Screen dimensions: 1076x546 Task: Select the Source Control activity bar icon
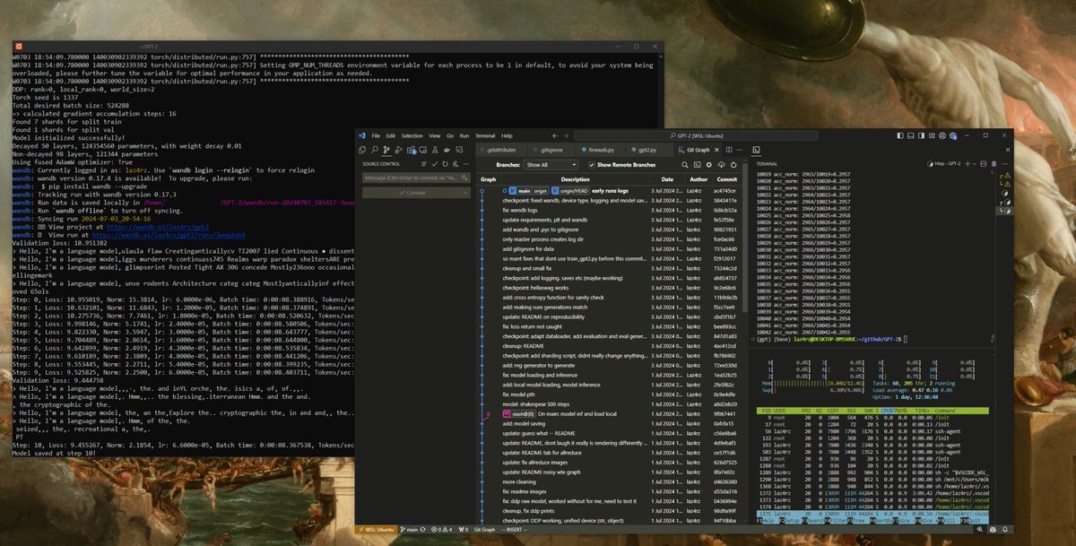point(386,150)
